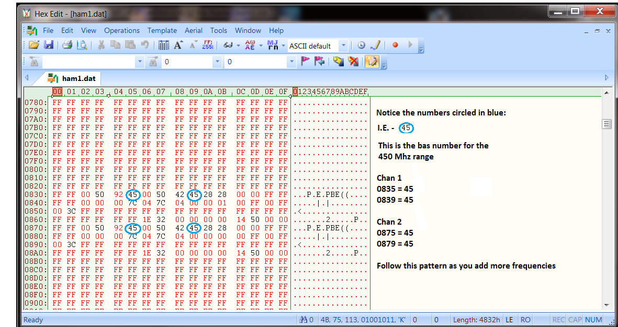Click the red record macro button
The height and width of the screenshot is (327, 618).
[x=395, y=45]
